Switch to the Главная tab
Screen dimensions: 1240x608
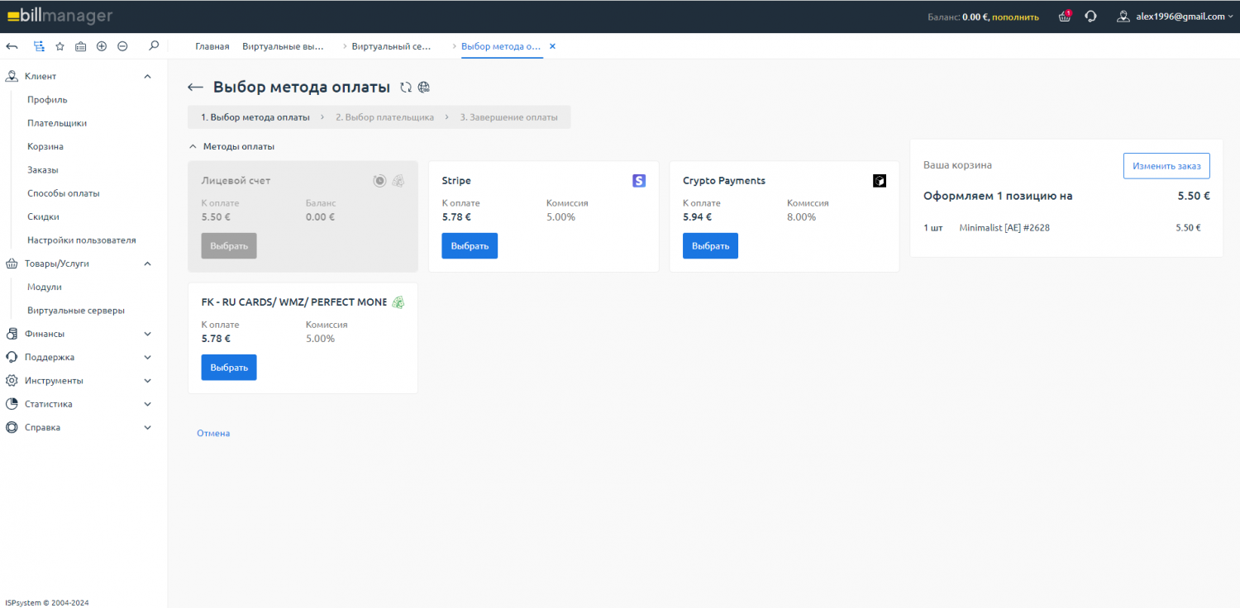click(212, 46)
